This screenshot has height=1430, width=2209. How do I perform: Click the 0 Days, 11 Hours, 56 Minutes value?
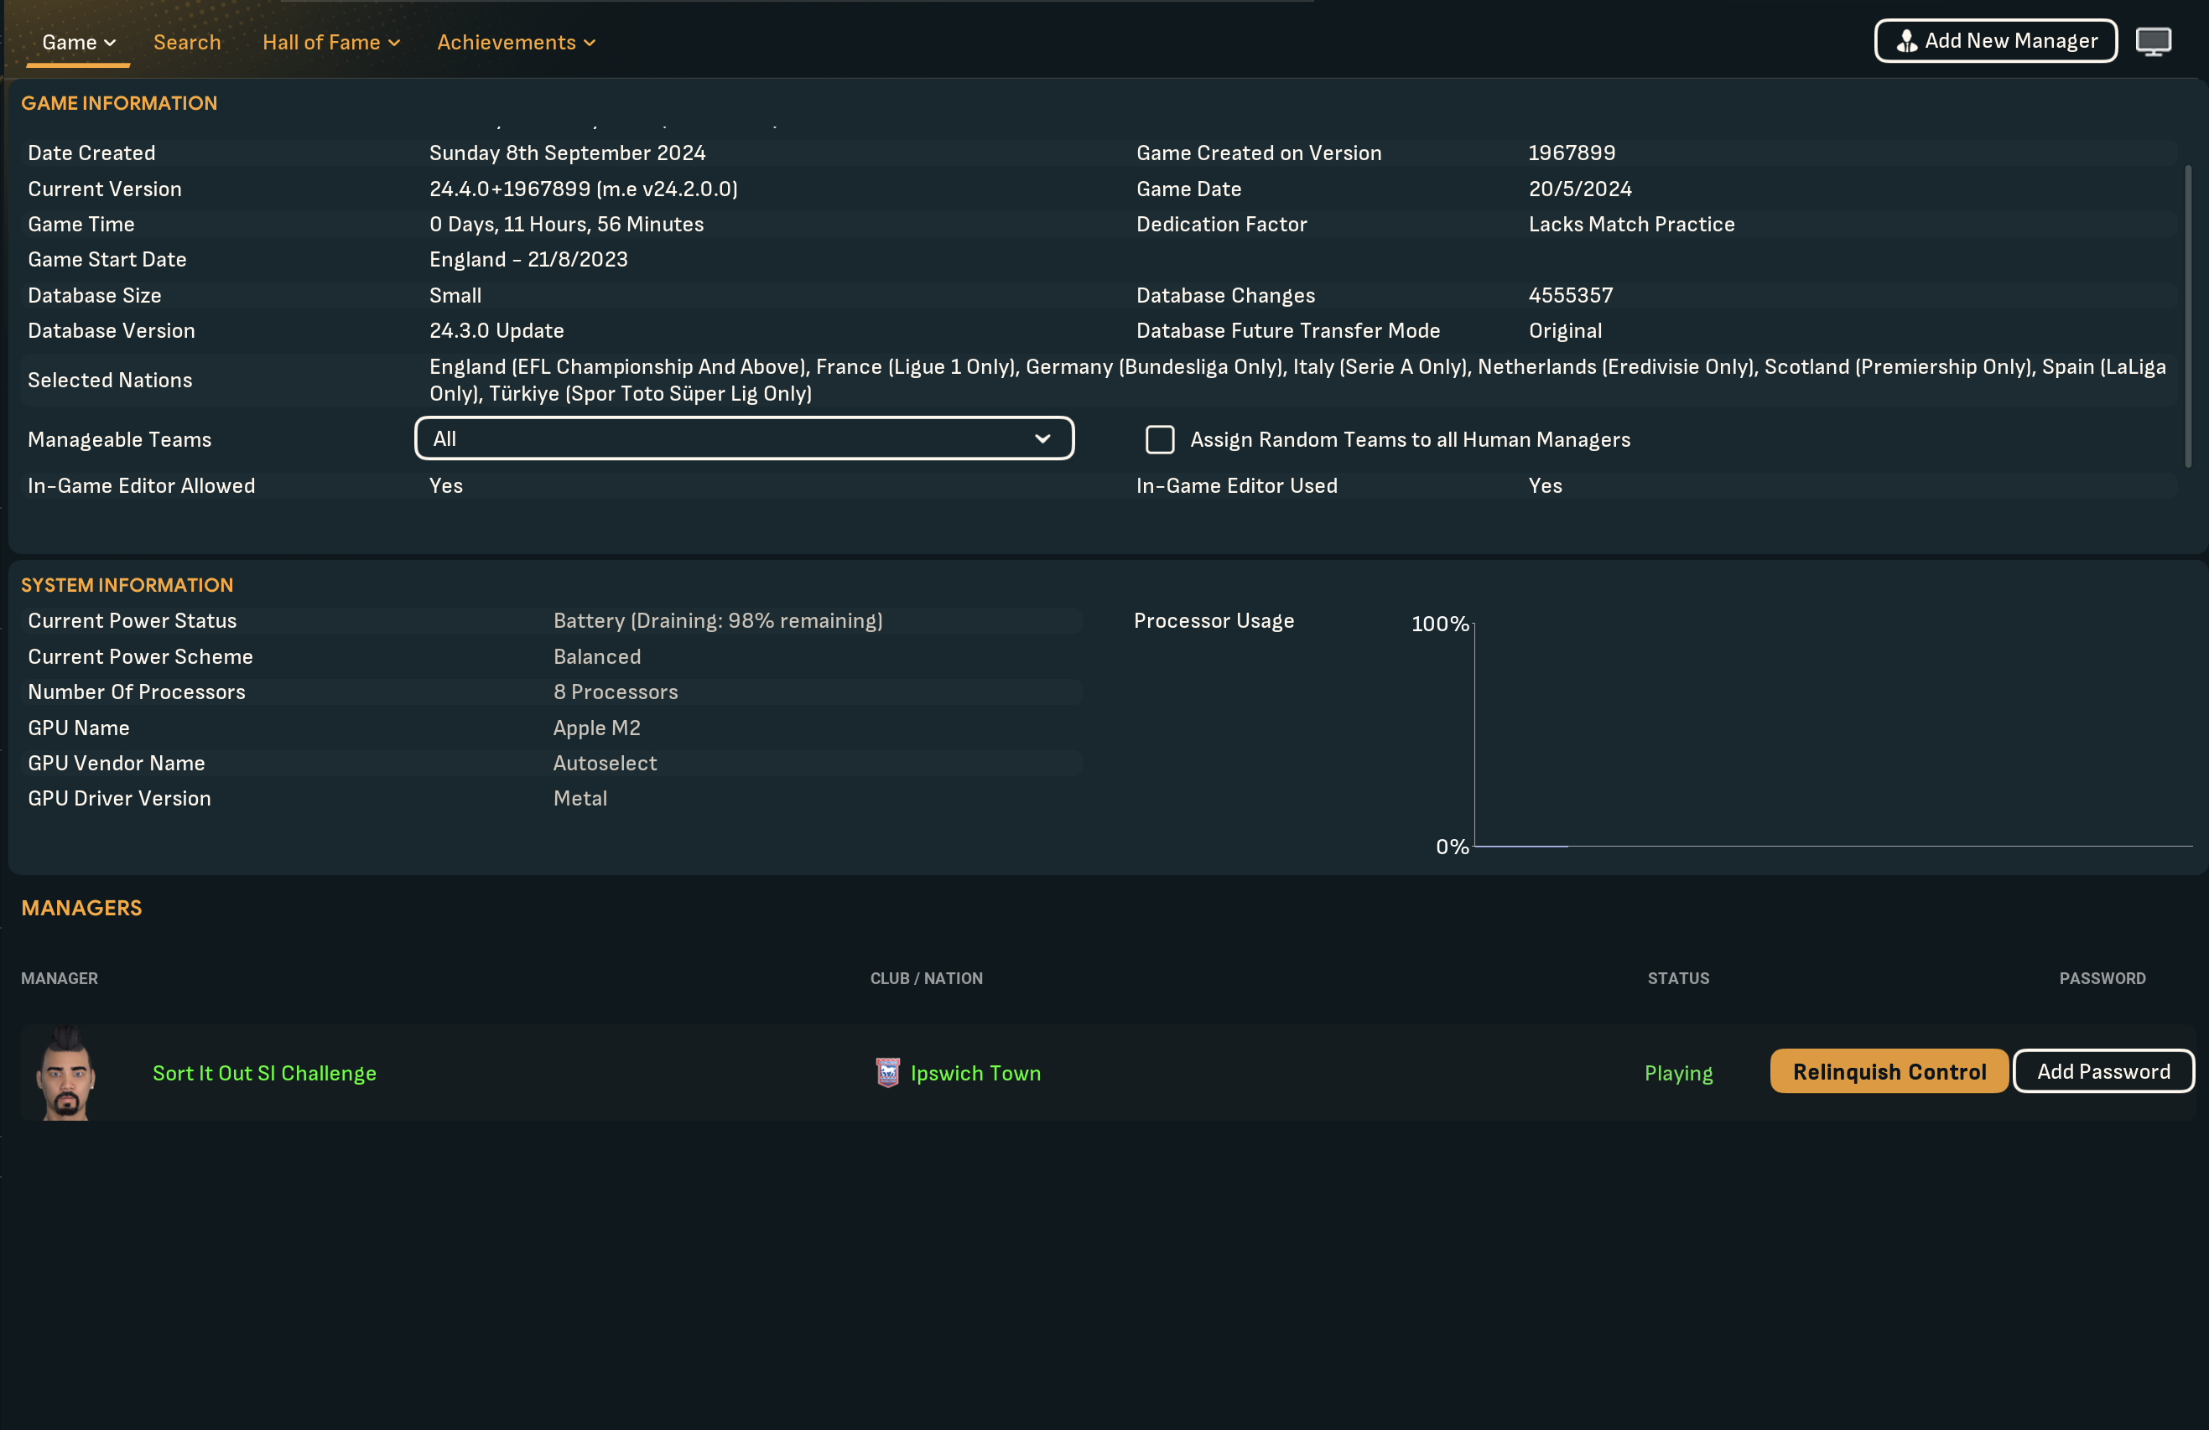(x=566, y=224)
